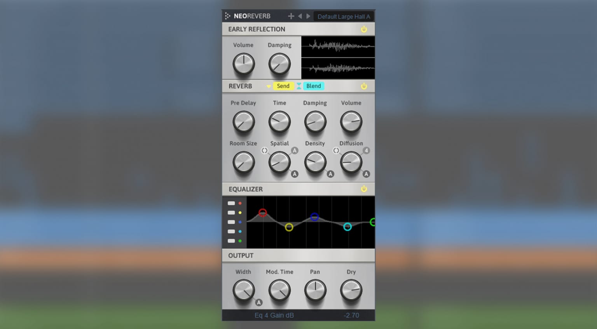The height and width of the screenshot is (329, 597).
Task: Open the Default Large Hall A preset selector
Action: point(344,16)
